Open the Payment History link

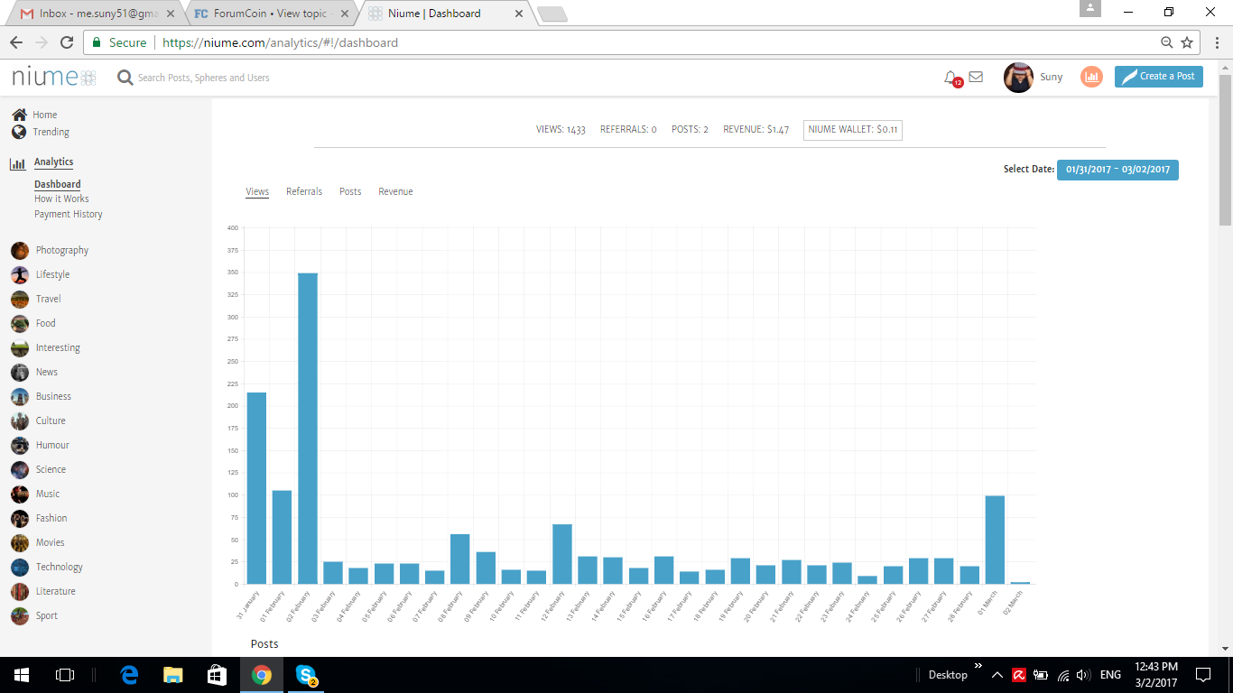(x=69, y=214)
